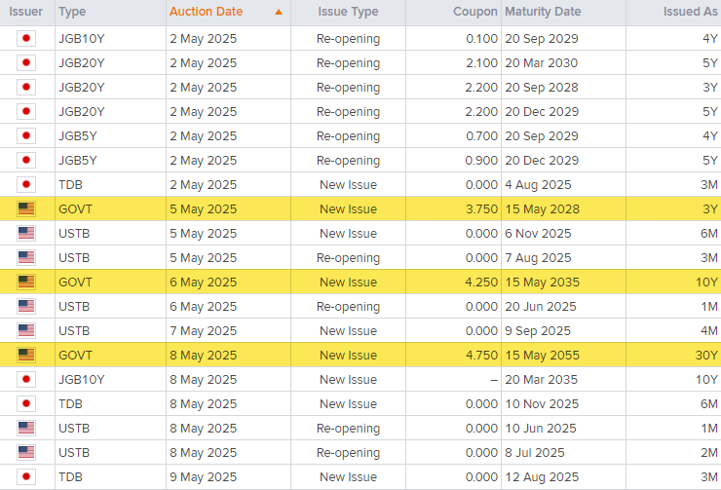The image size is (721, 490).
Task: Select maturity date 12 Aug 2025
Action: [542, 477]
